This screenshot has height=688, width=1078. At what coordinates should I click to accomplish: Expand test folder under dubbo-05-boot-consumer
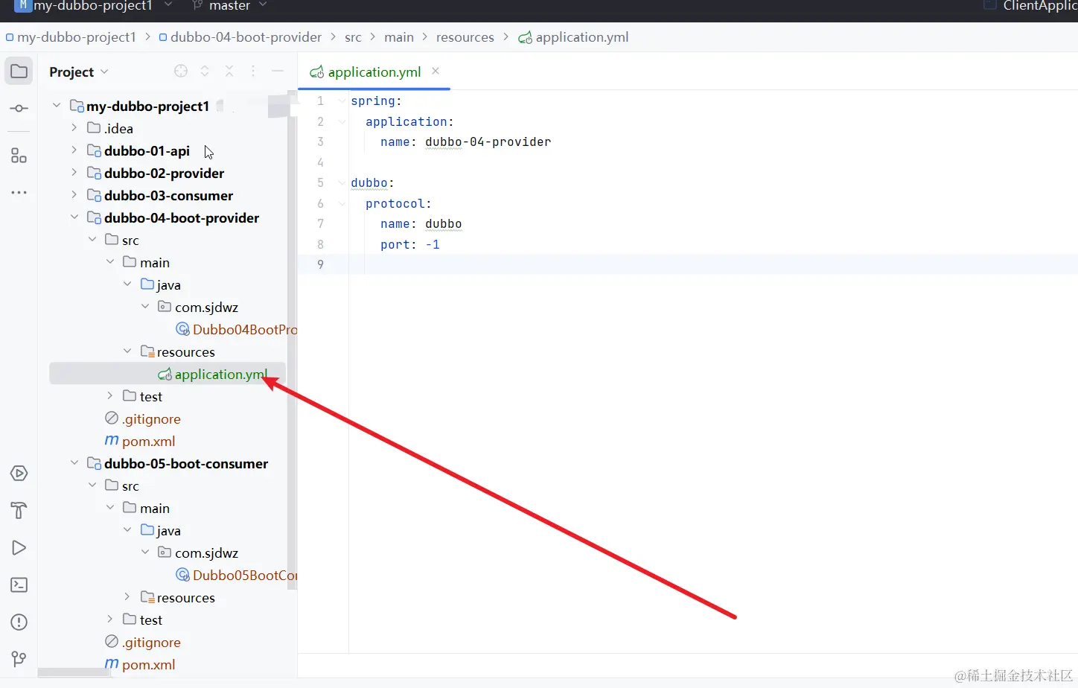click(x=110, y=619)
